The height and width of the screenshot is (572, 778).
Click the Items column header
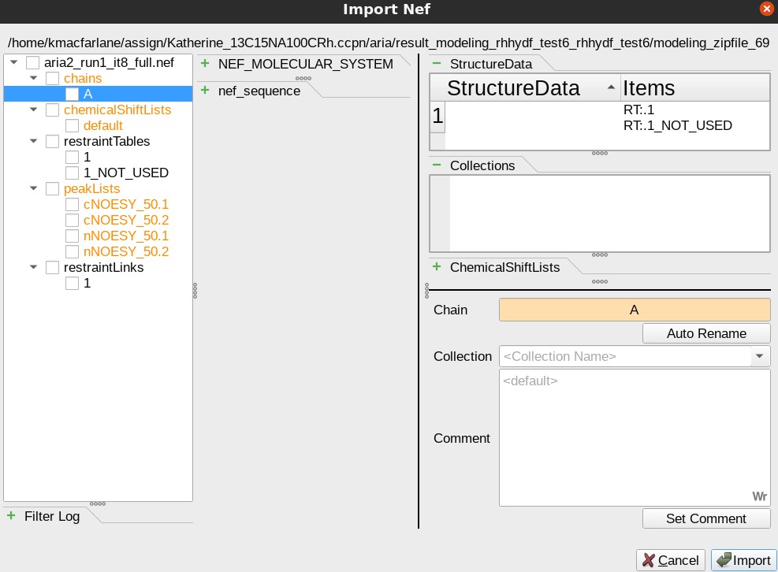coord(695,87)
